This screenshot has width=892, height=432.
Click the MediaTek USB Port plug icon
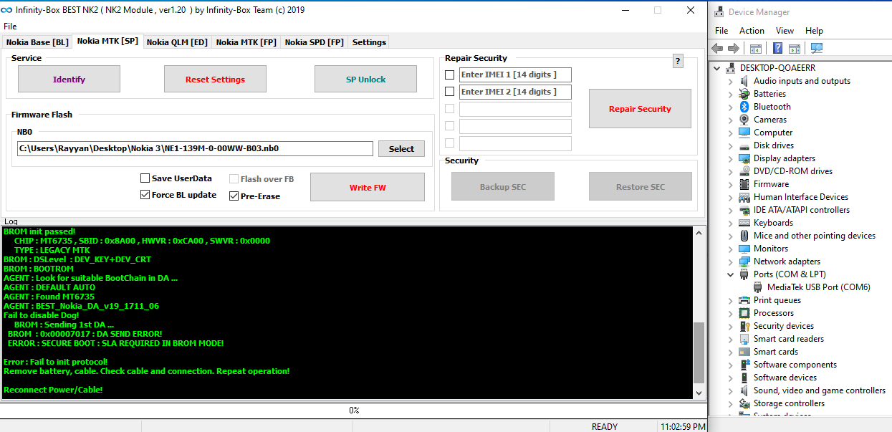click(758, 287)
